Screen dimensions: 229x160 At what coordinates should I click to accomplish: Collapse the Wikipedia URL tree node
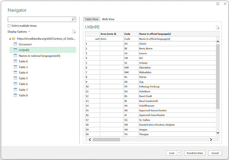(10, 39)
